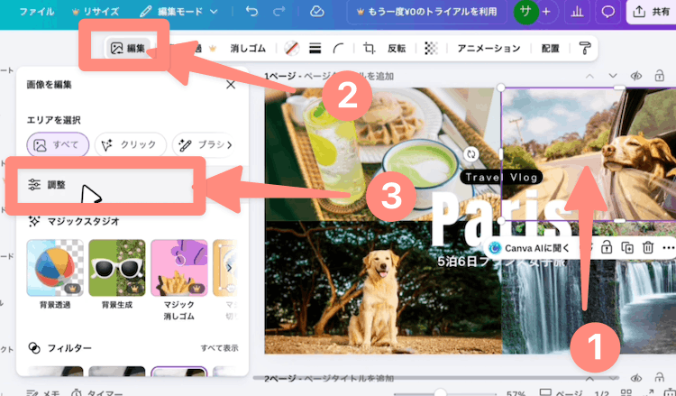
Task: Open border color slash icon
Action: [x=292, y=49]
